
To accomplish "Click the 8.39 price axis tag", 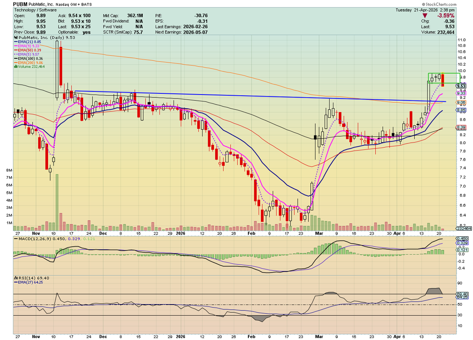I will 461,127.
